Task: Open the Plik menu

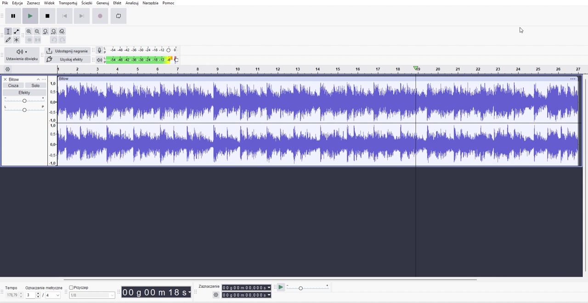Action: (5, 3)
